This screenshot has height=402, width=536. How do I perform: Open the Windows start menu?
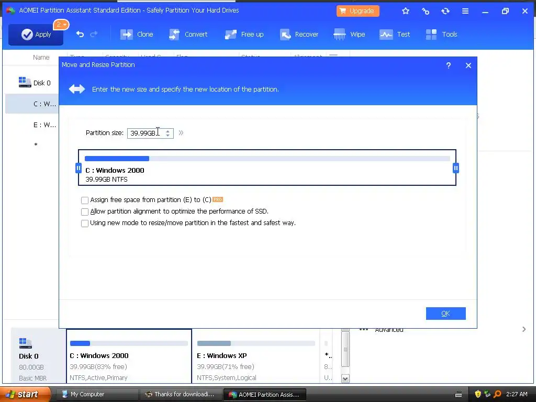click(26, 394)
